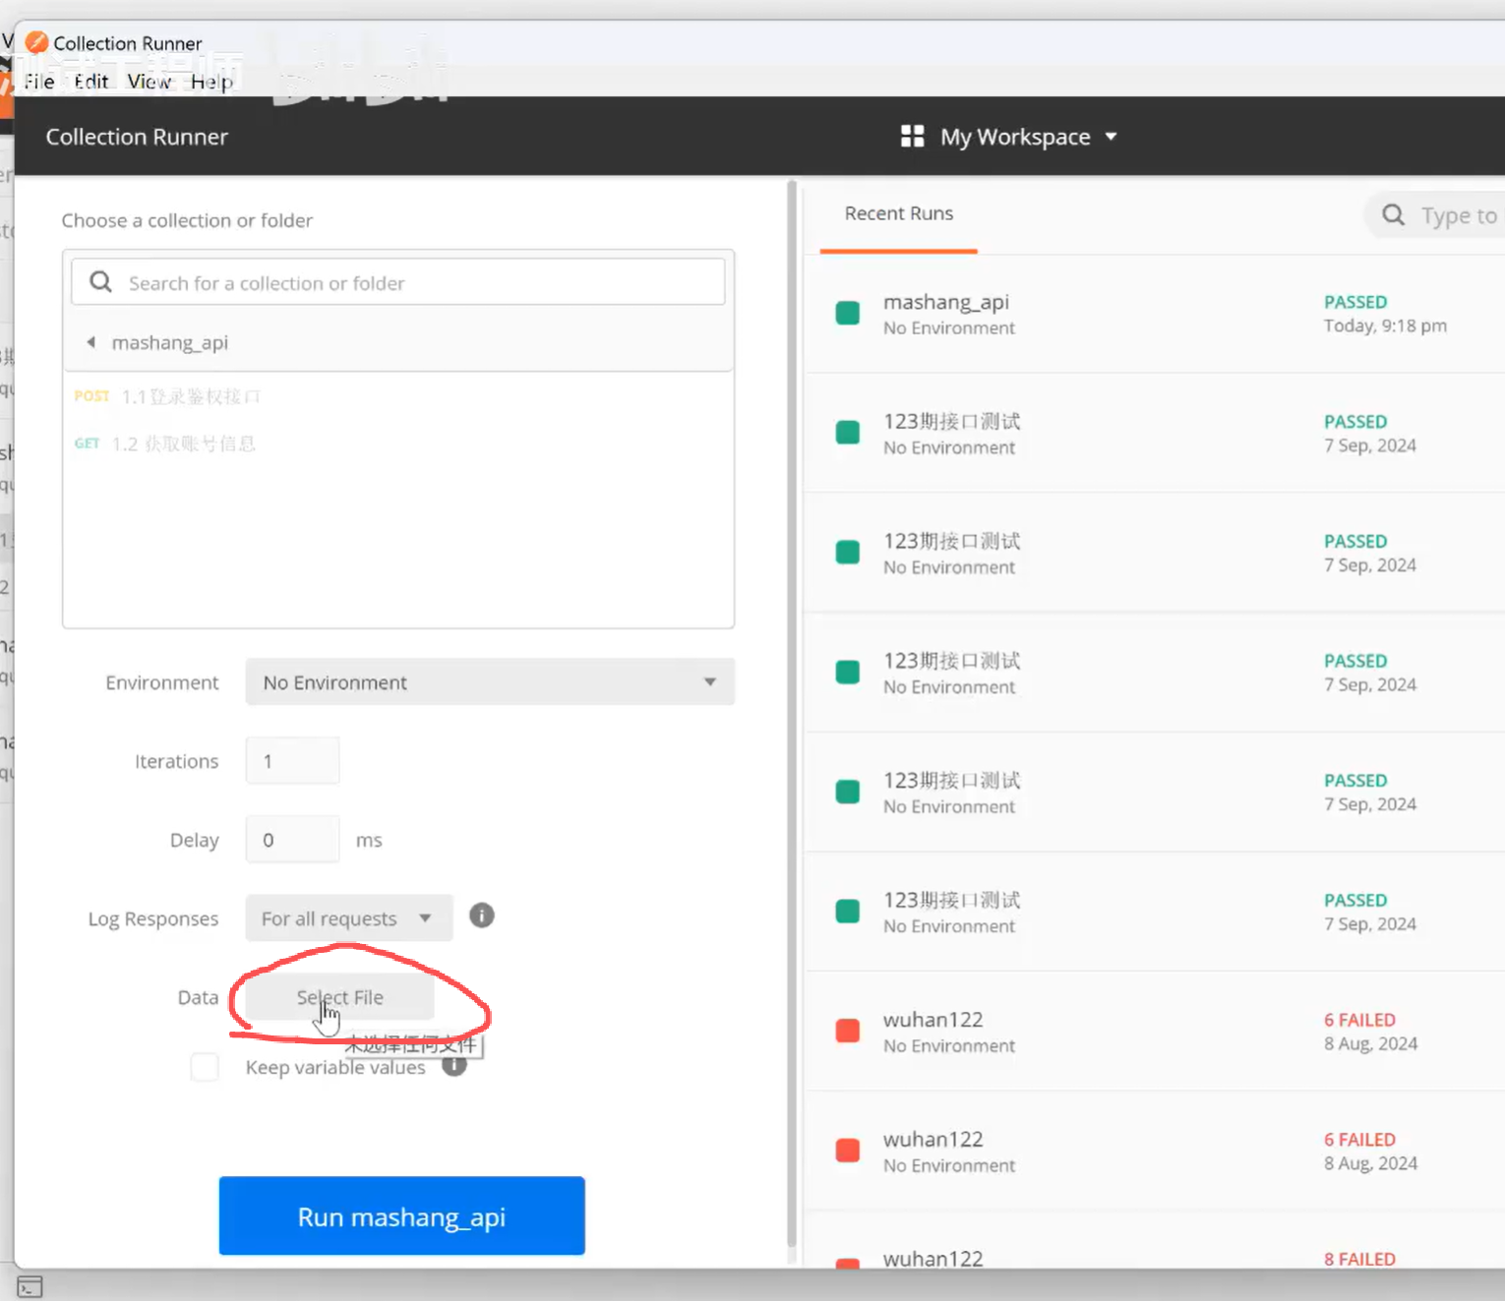This screenshot has width=1505, height=1301.
Task: Click red status square of first wuhan122 run
Action: pyautogui.click(x=847, y=1031)
